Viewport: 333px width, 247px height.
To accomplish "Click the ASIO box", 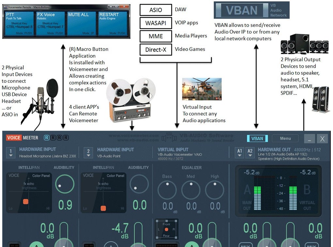I will click(156, 10).
